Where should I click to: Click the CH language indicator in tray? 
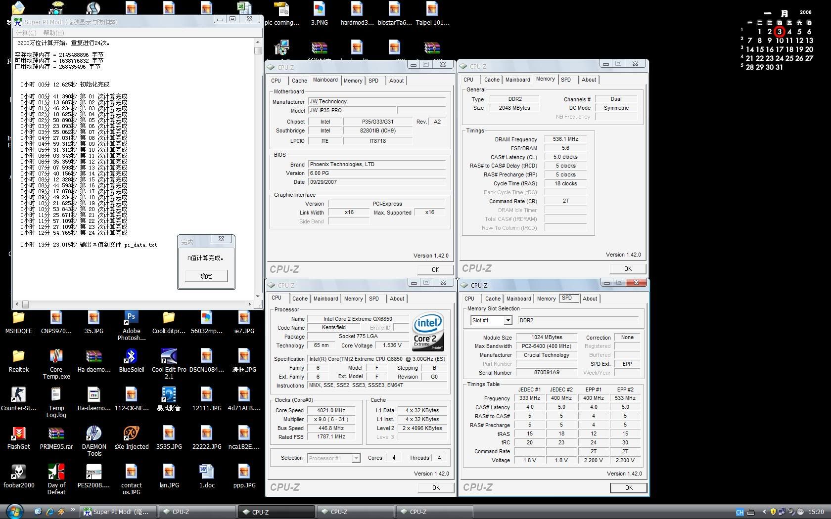coord(739,512)
